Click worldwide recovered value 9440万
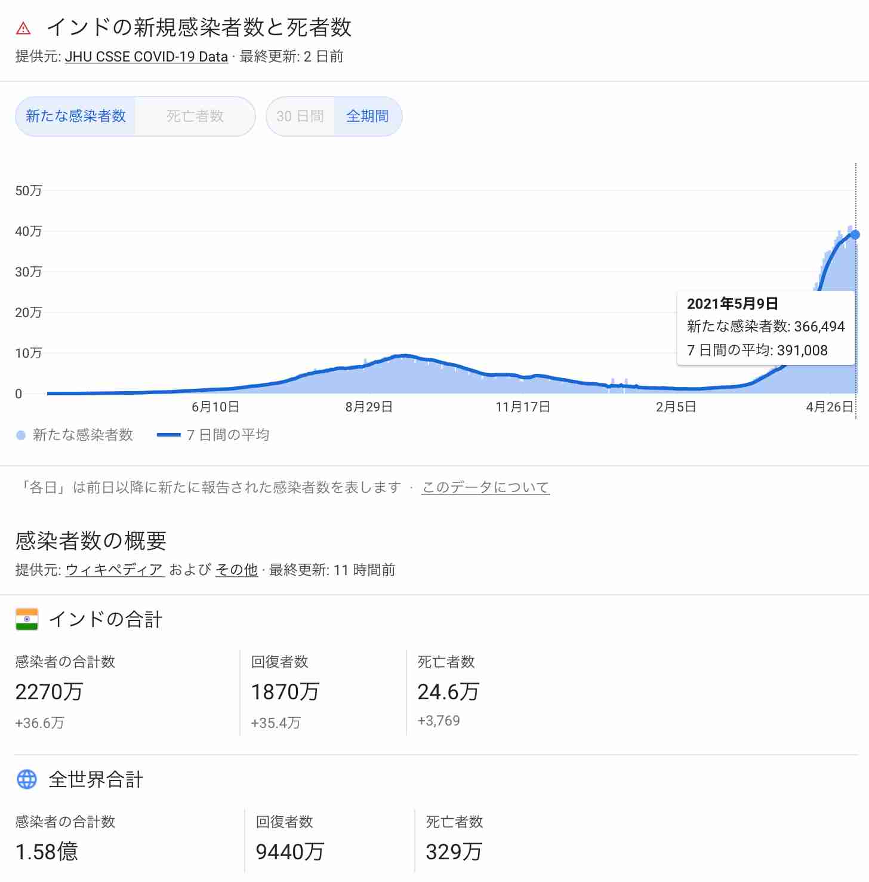Viewport: 869px width, 882px height. tap(290, 852)
